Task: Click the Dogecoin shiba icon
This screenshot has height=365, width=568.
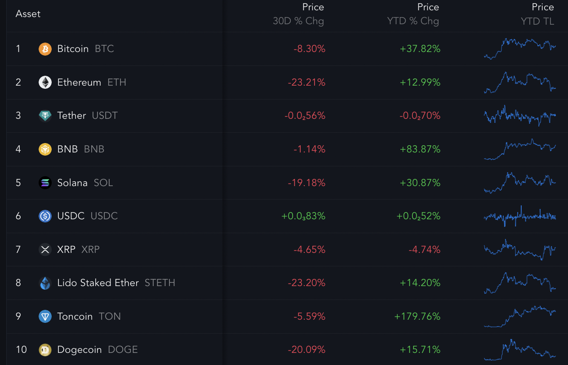Action: click(x=45, y=350)
